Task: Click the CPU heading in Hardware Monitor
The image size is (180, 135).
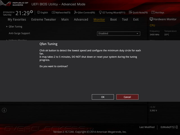Action: [152, 25]
